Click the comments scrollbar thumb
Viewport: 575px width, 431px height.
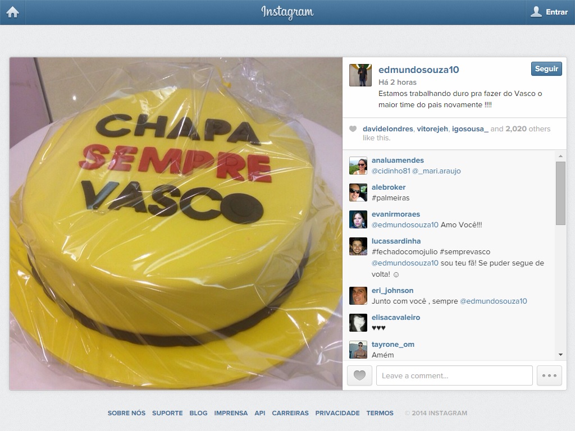tap(560, 193)
